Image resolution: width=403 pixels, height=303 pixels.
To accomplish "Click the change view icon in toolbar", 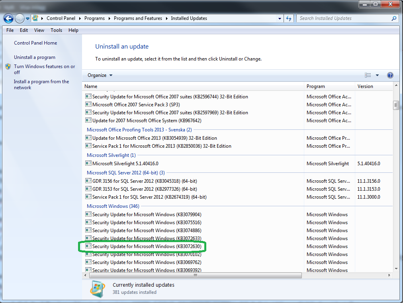I will point(368,75).
